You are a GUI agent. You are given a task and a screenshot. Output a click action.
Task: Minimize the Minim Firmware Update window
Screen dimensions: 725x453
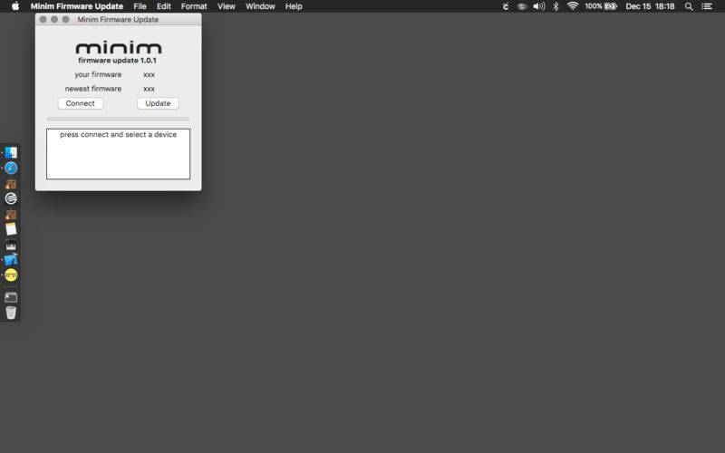point(54,19)
